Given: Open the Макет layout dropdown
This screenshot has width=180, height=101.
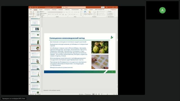Looking at the screenshot, I should coord(42,12).
